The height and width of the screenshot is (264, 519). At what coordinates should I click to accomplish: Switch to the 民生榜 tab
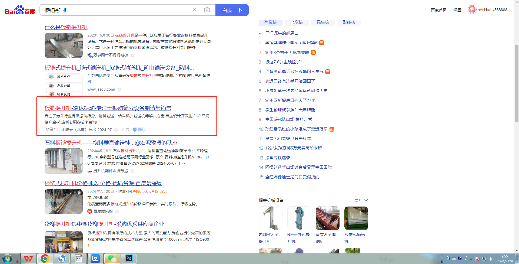[x=323, y=22]
